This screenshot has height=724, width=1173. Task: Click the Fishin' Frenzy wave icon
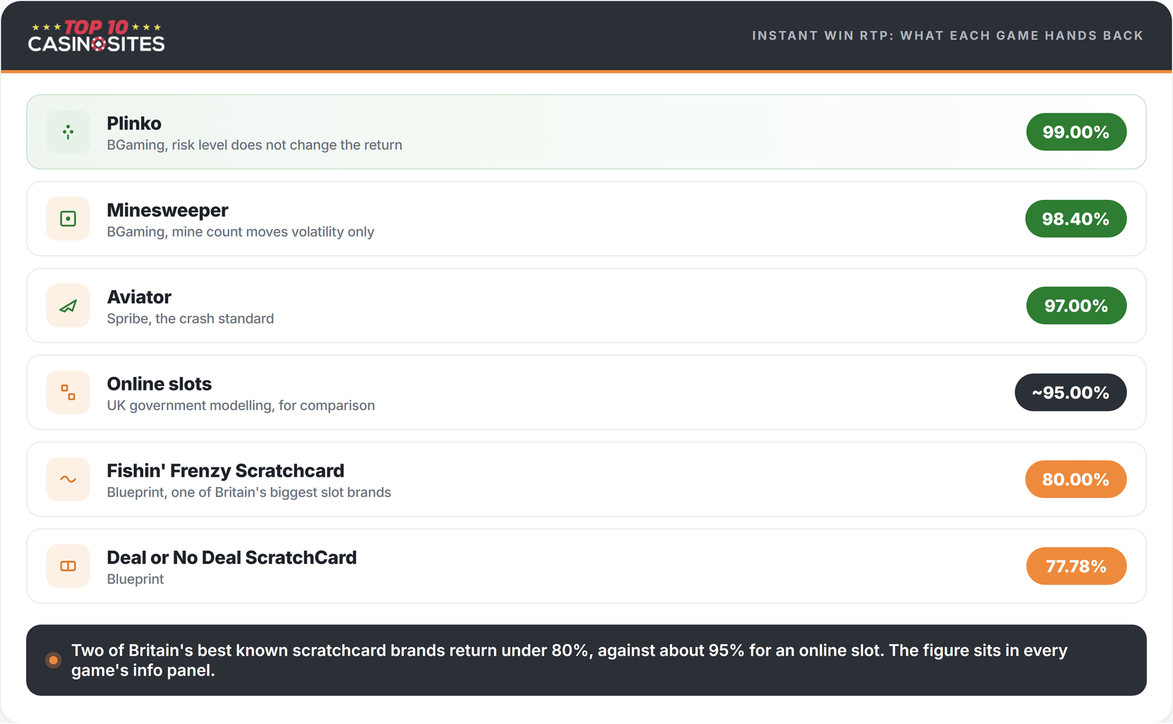click(x=68, y=479)
